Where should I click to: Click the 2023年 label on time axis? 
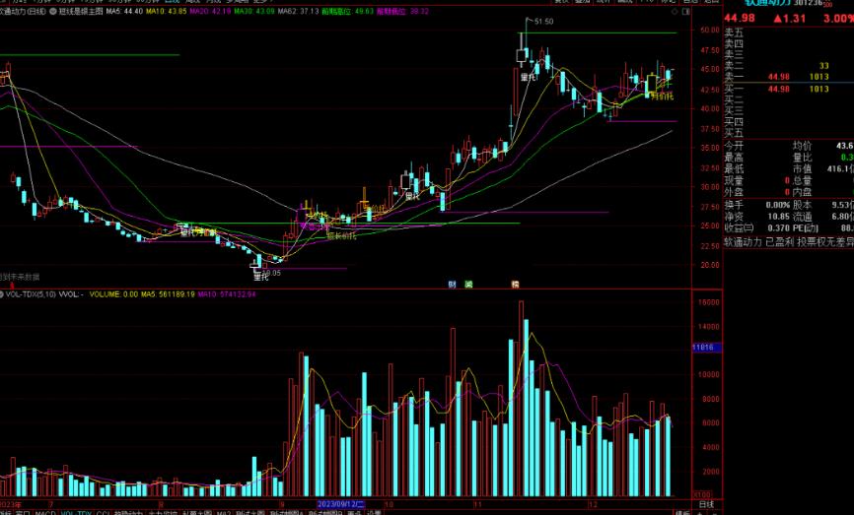pos(11,504)
